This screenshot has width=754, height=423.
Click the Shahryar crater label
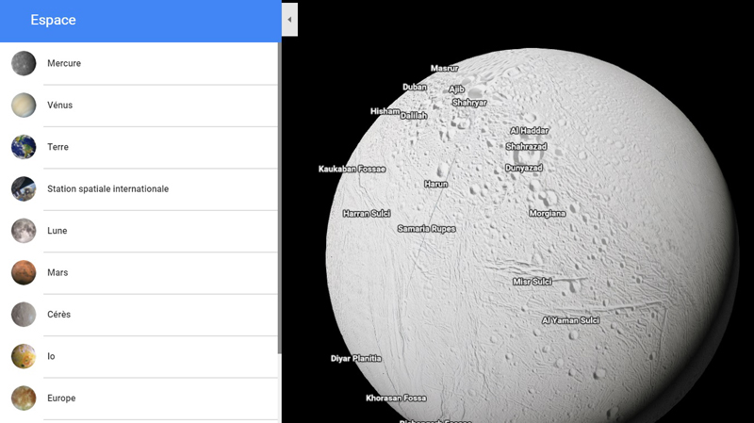(x=469, y=103)
